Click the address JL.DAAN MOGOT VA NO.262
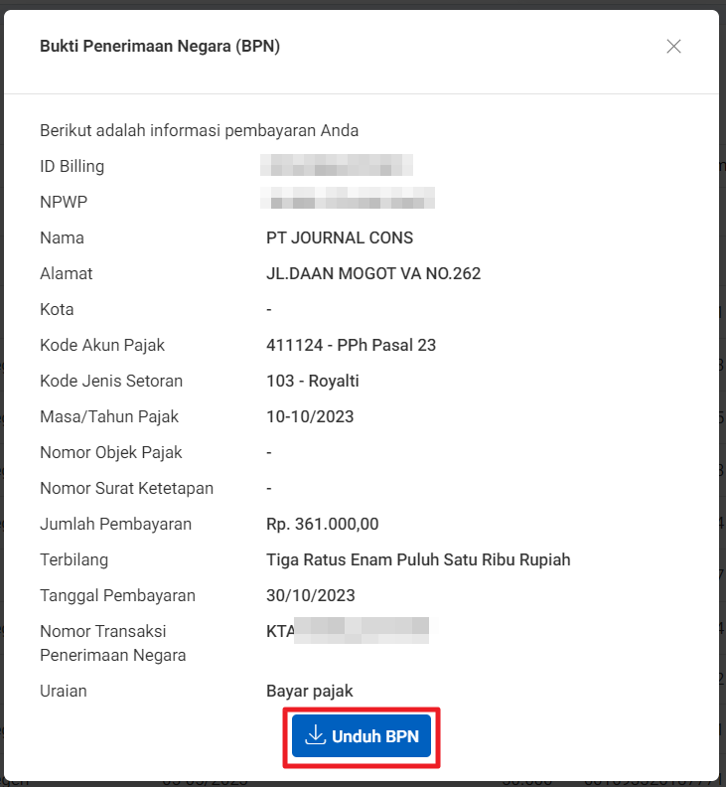Viewport: 726px width, 787px height. click(373, 273)
